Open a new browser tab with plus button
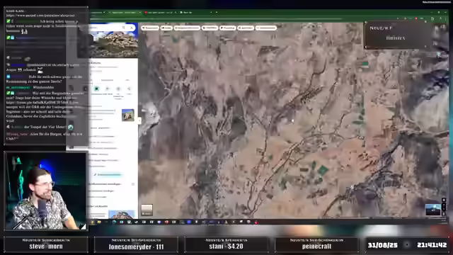 (217, 13)
